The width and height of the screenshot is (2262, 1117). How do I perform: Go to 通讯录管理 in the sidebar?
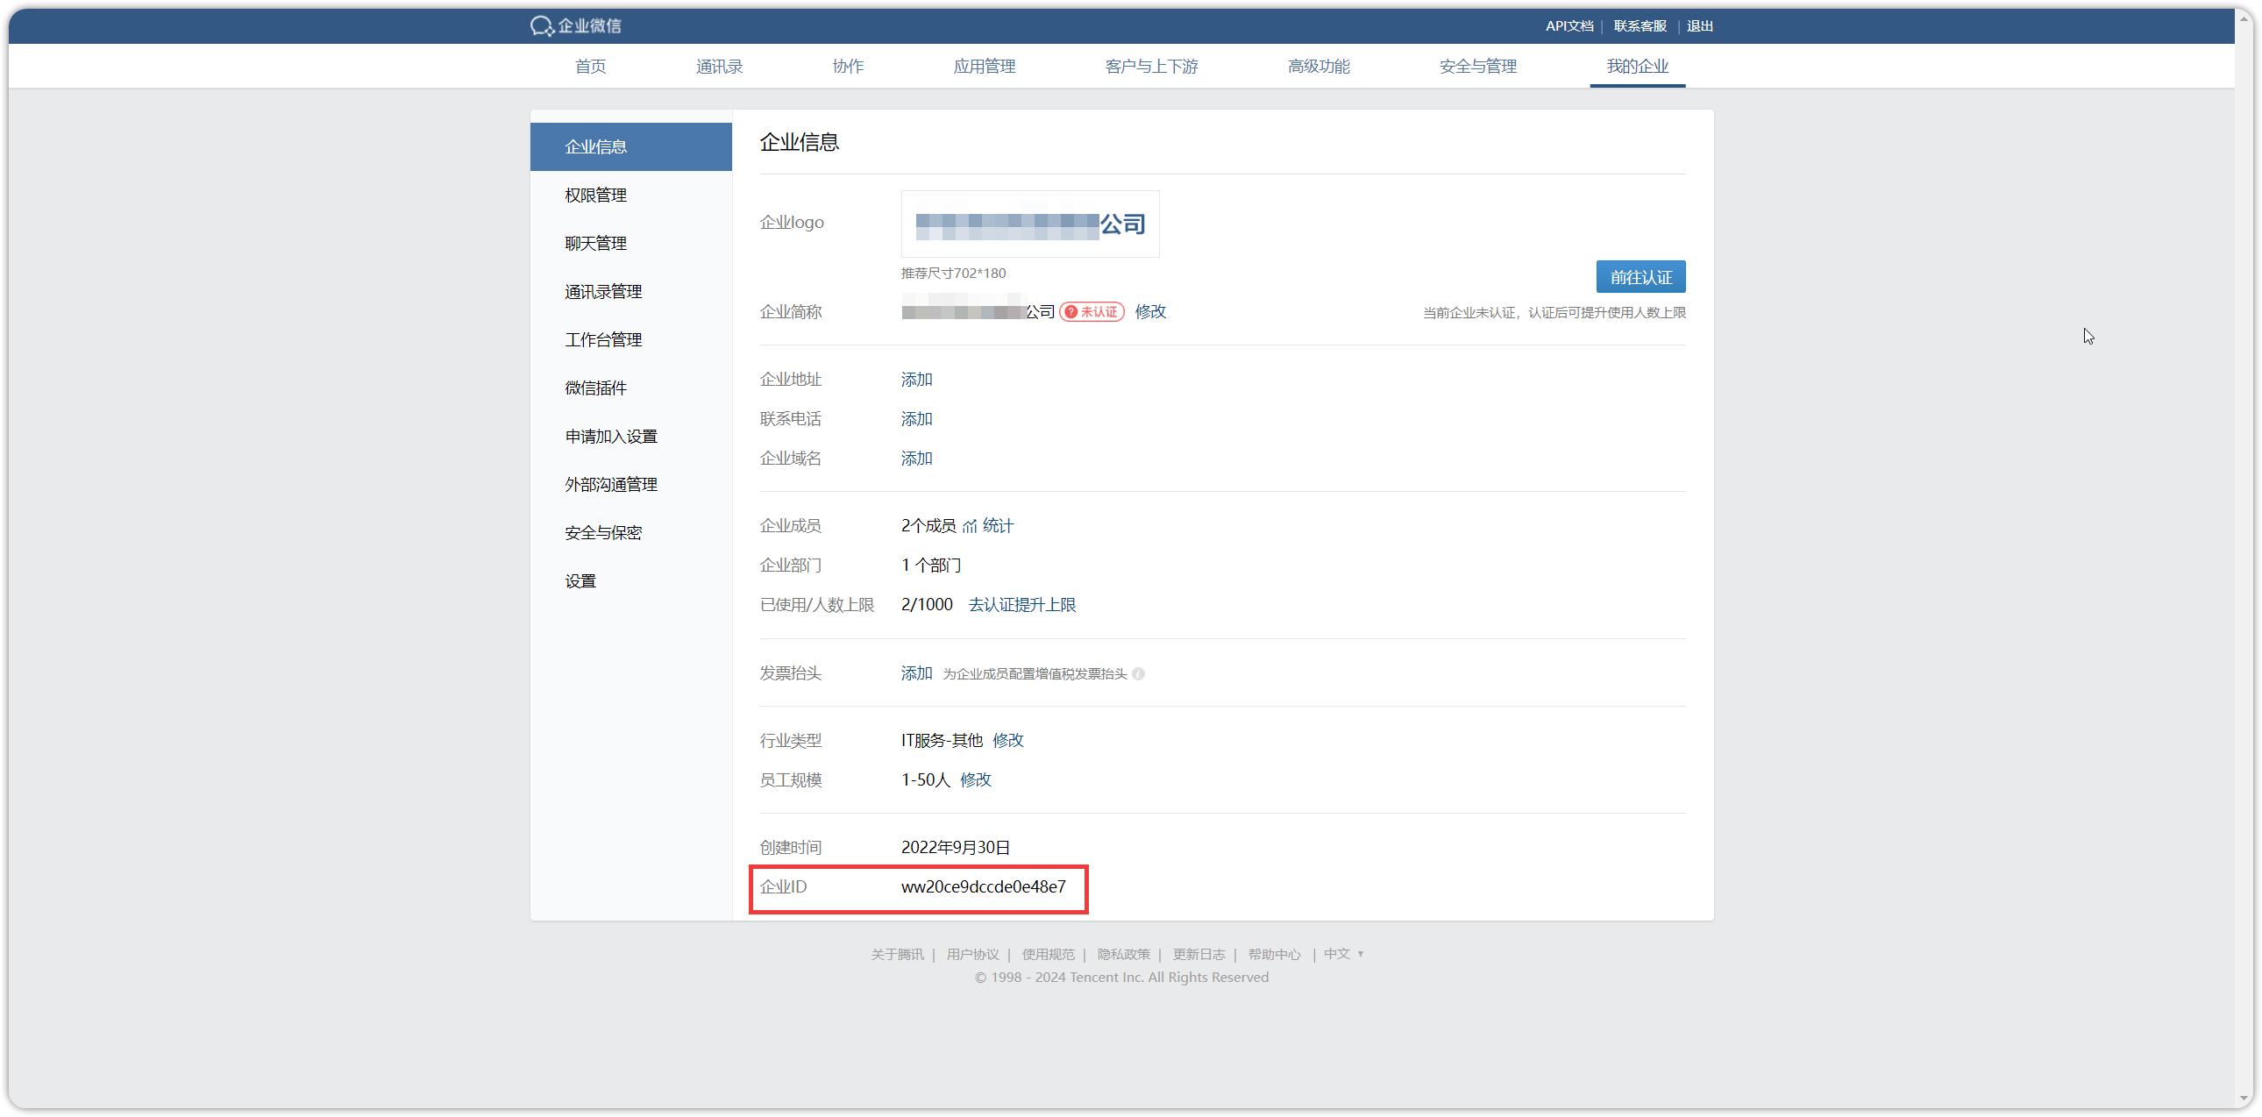(x=630, y=292)
